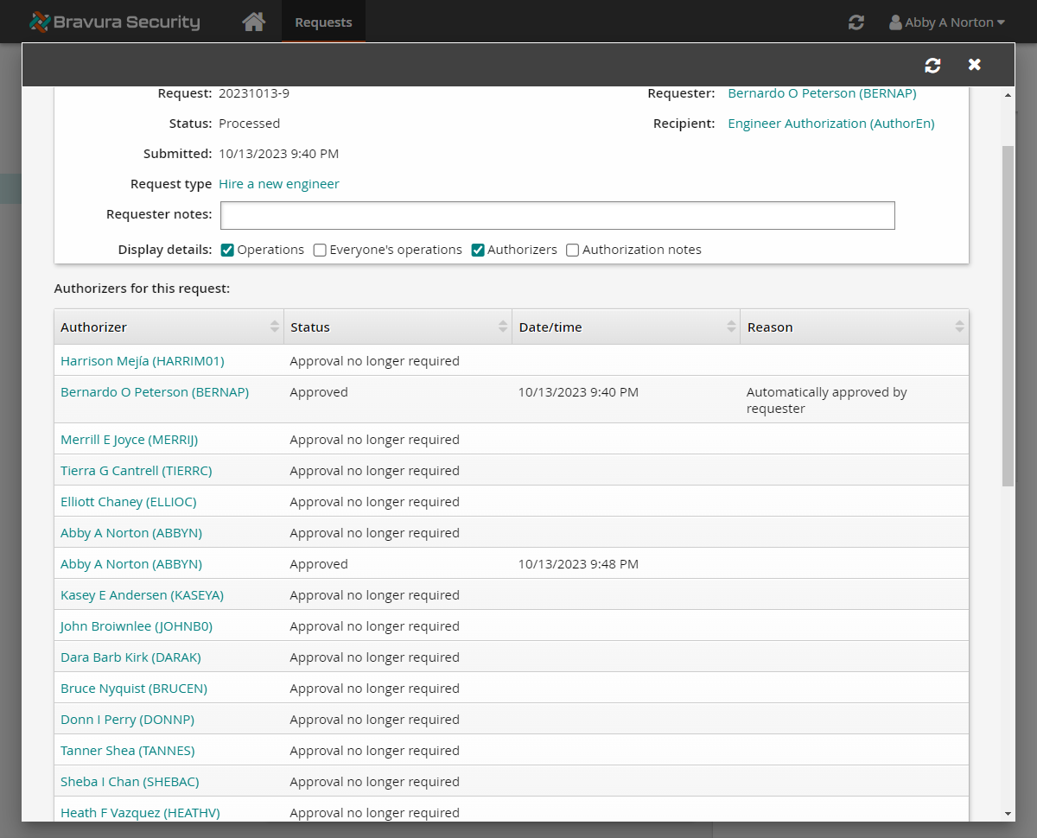This screenshot has height=838, width=1037.
Task: Uncheck the Operations display checkbox
Action: click(226, 250)
